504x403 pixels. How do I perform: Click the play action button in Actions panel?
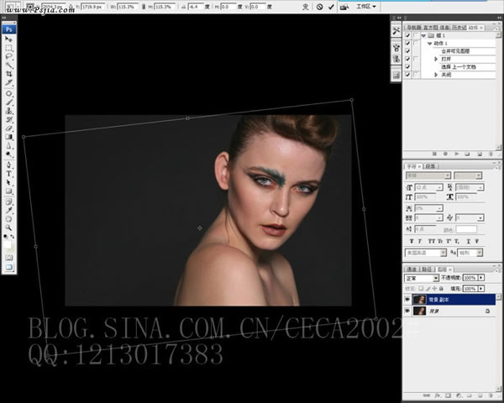[456, 154]
